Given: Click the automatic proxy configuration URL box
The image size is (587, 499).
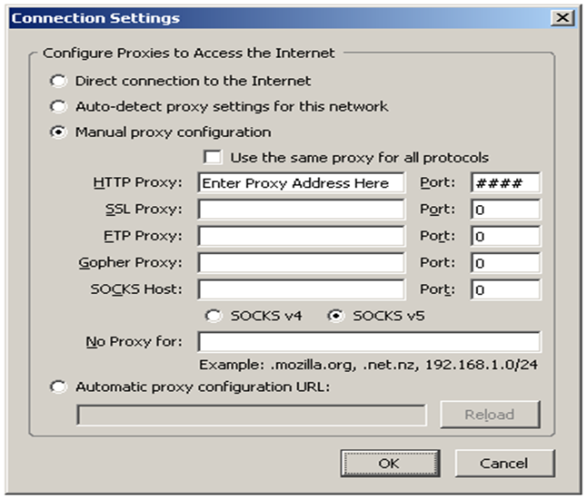Looking at the screenshot, I should [251, 415].
